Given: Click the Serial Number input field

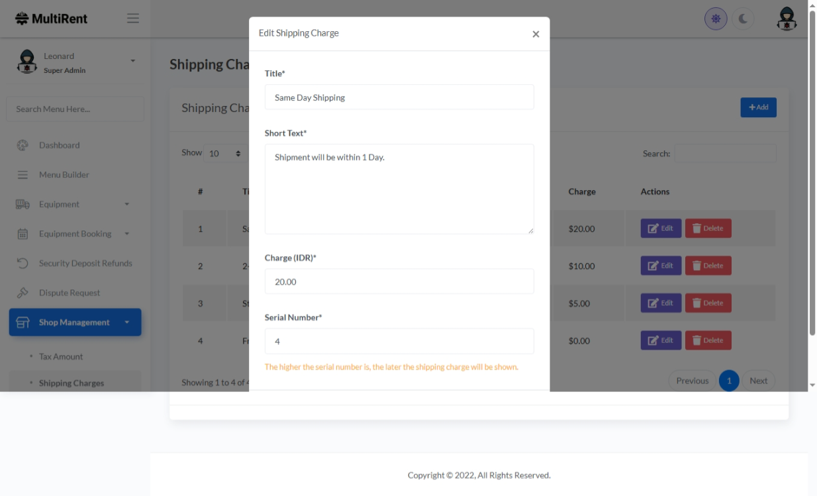Looking at the screenshot, I should pos(399,341).
